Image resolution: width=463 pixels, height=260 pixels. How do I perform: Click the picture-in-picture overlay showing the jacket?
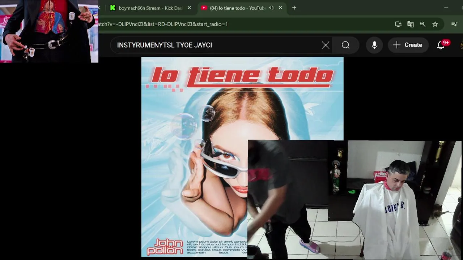49,31
